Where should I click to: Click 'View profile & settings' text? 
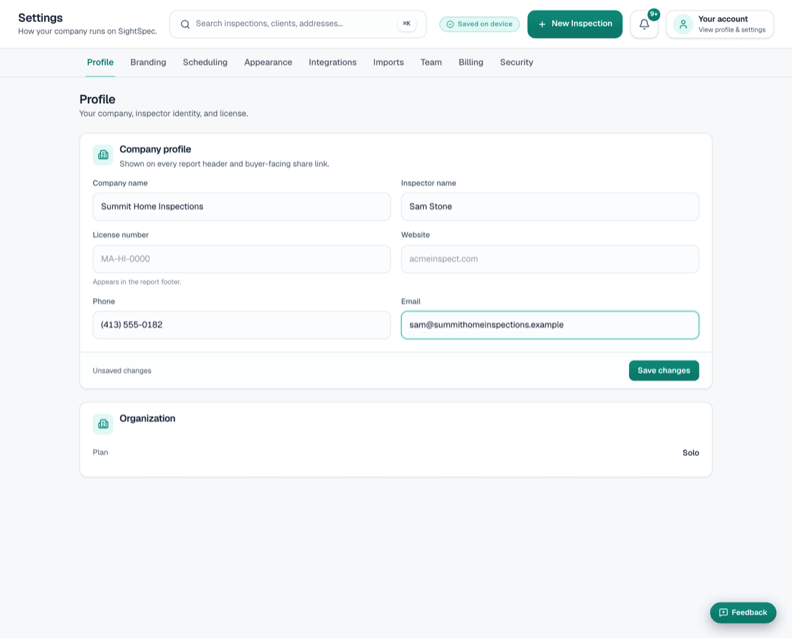732,30
